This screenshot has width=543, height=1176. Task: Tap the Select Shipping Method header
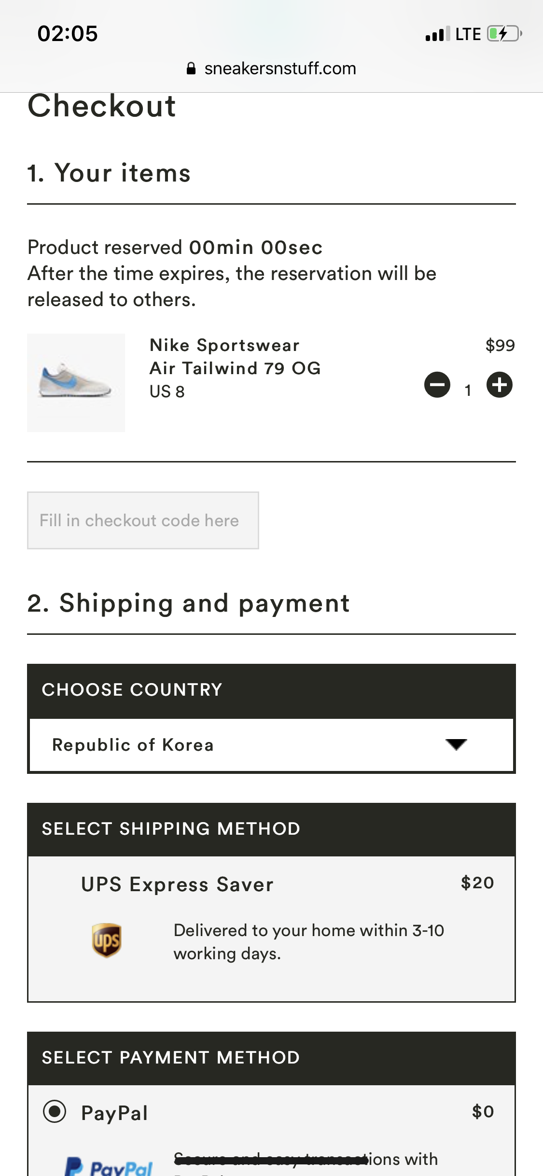(x=171, y=829)
